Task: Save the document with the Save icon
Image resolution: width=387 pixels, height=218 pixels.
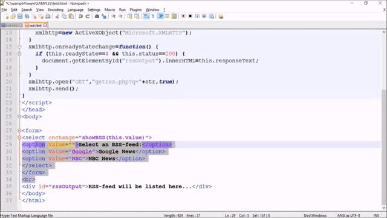Action: (20, 16)
